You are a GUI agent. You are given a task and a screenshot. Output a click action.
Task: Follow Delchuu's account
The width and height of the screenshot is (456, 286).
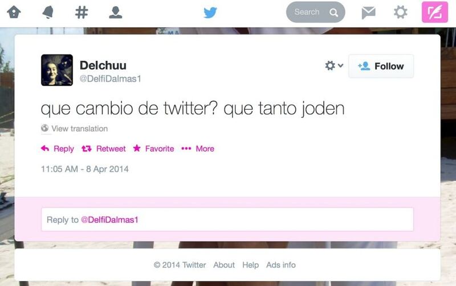click(381, 66)
